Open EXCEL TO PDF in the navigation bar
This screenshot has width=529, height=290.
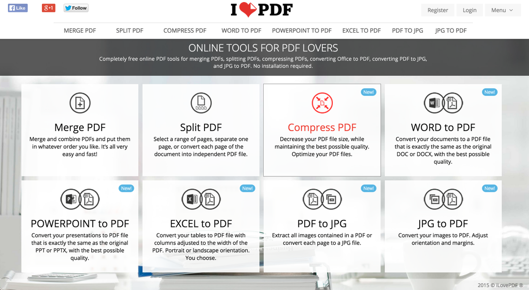pos(361,30)
